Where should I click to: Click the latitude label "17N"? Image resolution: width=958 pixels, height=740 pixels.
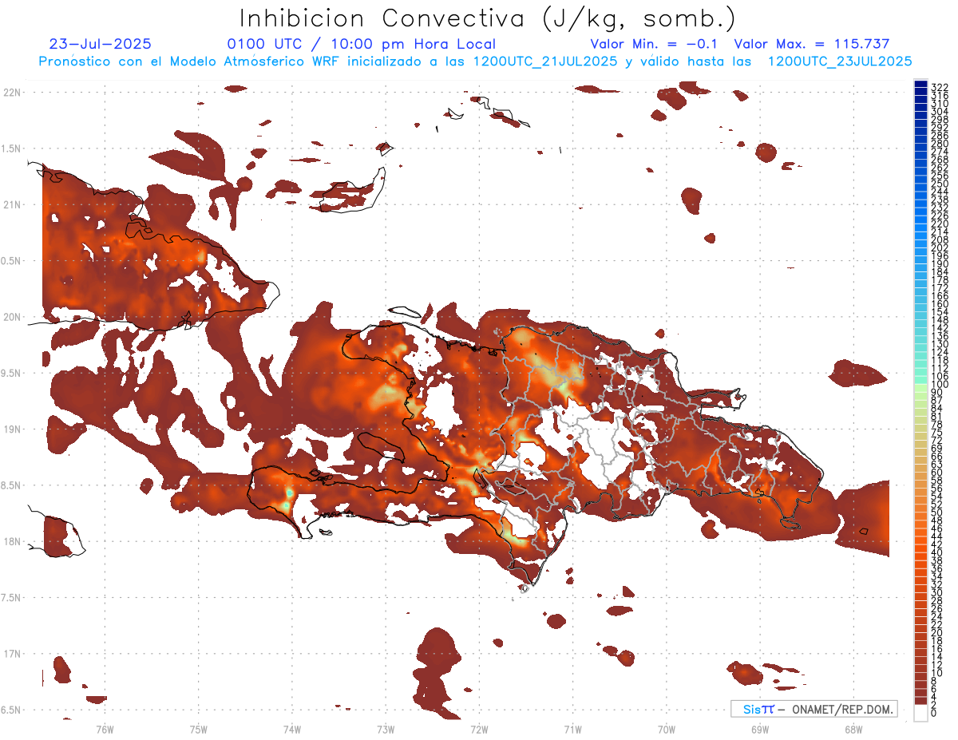(11, 653)
